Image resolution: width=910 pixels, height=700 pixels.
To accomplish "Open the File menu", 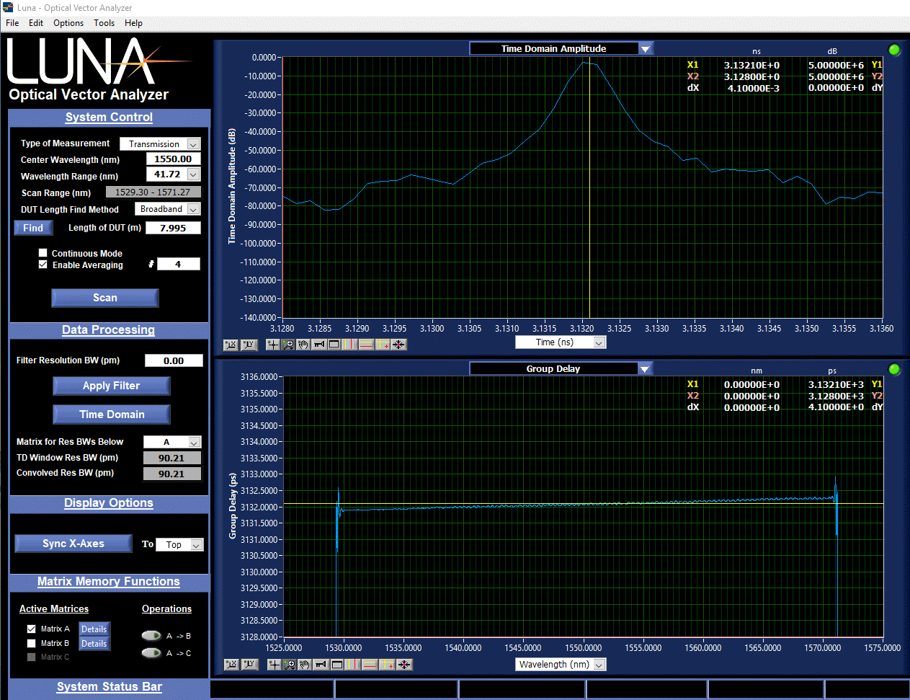I will [x=12, y=23].
